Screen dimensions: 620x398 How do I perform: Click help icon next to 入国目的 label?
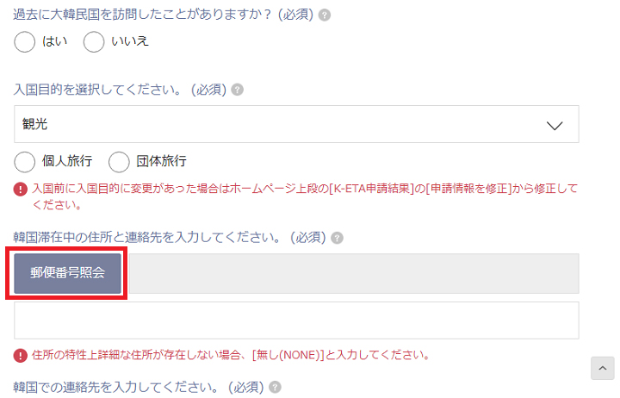tap(238, 90)
